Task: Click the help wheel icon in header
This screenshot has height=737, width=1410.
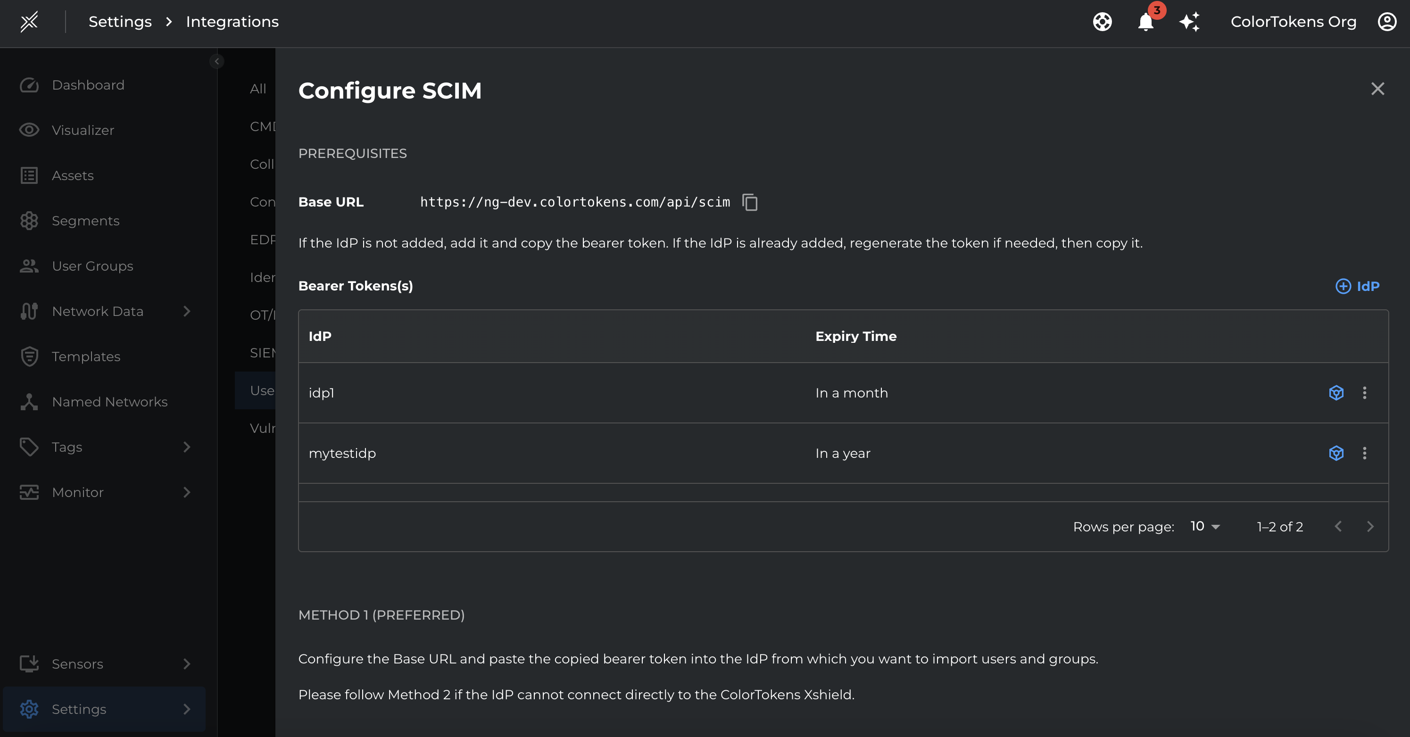Action: point(1103,22)
